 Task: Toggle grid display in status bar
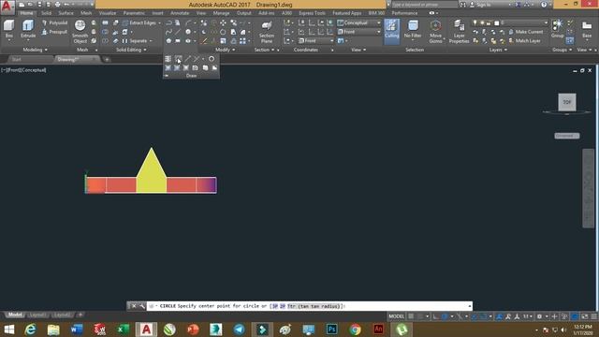coord(411,316)
